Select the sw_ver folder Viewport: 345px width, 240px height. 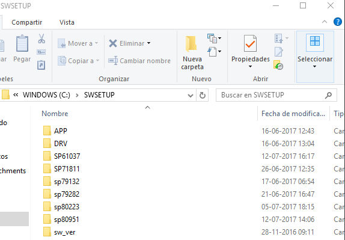(x=65, y=232)
